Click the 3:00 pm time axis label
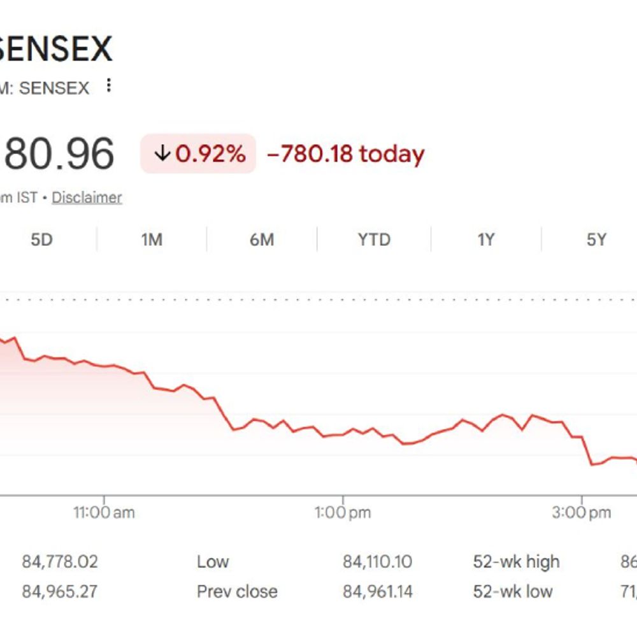637x637 pixels. pyautogui.click(x=581, y=512)
